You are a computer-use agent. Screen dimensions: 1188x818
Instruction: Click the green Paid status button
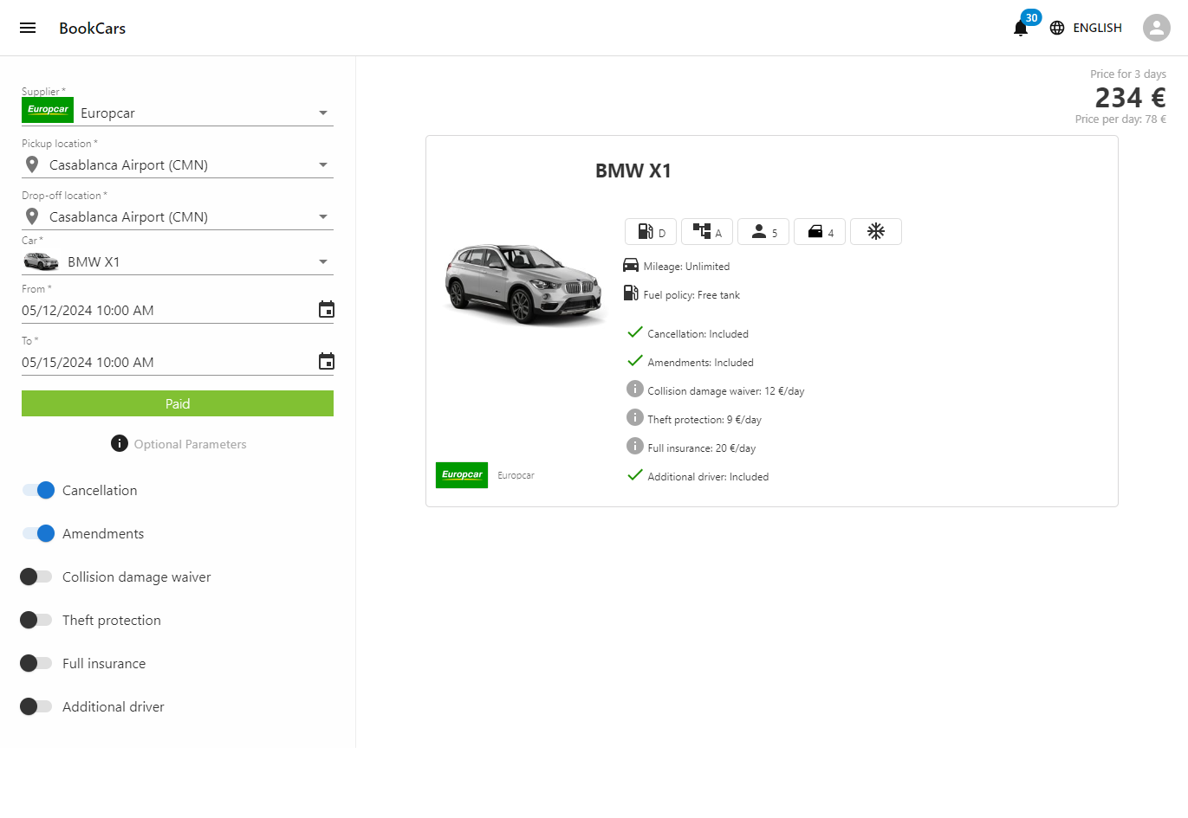pos(178,403)
